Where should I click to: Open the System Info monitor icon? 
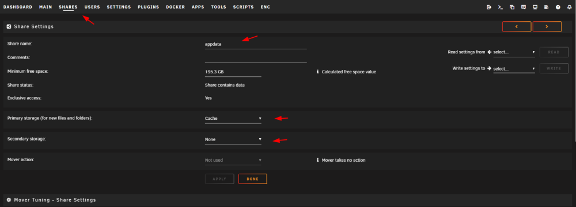[535, 7]
